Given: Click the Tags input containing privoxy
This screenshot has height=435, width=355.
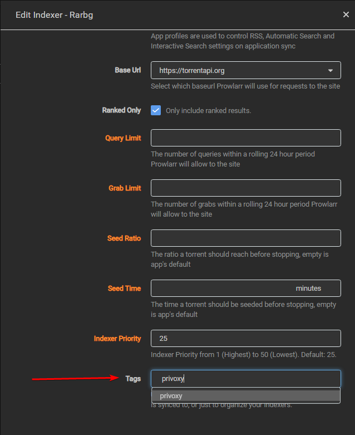Looking at the screenshot, I should pos(245,379).
